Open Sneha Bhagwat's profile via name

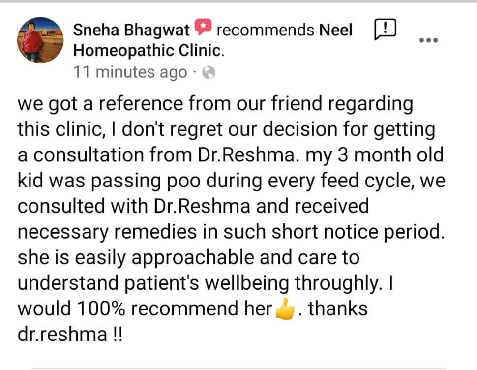131,31
